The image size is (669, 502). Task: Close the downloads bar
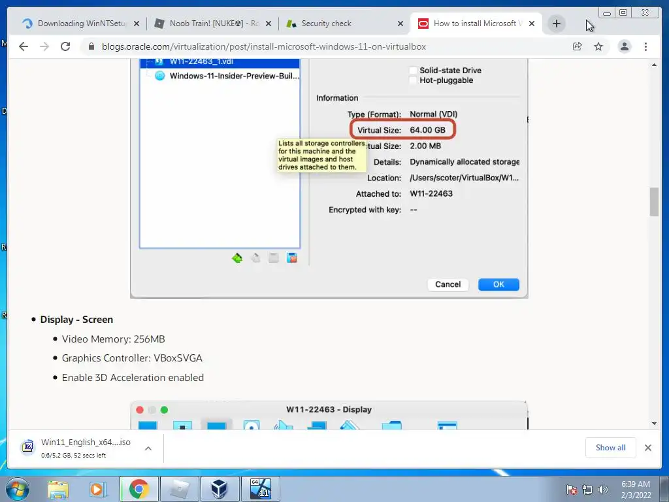648,448
